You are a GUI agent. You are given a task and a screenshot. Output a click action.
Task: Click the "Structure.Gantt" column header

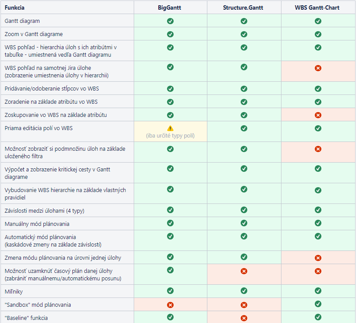click(243, 8)
